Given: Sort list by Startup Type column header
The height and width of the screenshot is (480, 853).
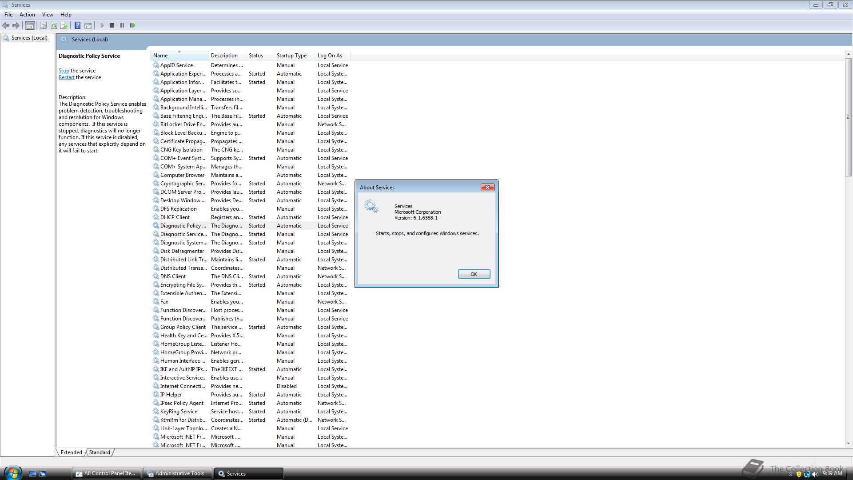Looking at the screenshot, I should tap(294, 56).
